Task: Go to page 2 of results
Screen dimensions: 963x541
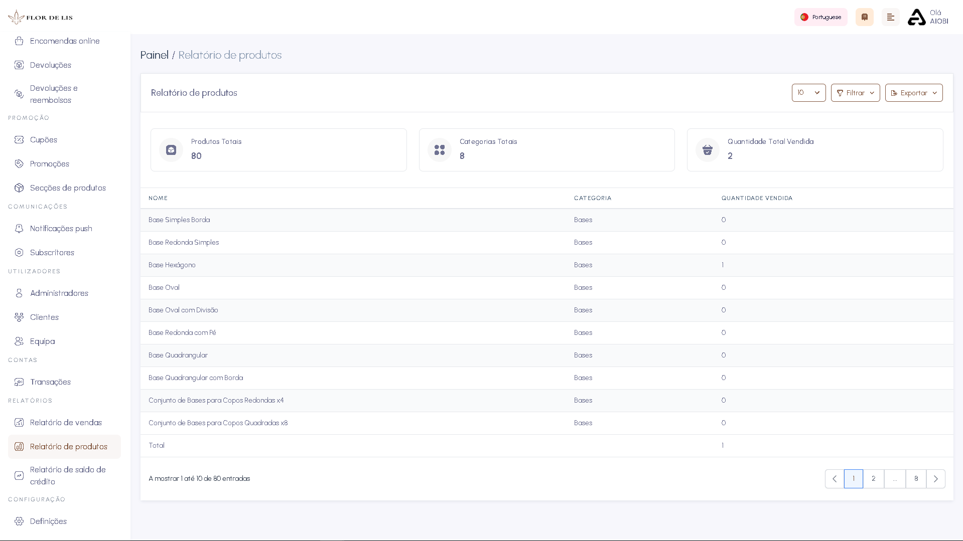Action: 873,478
